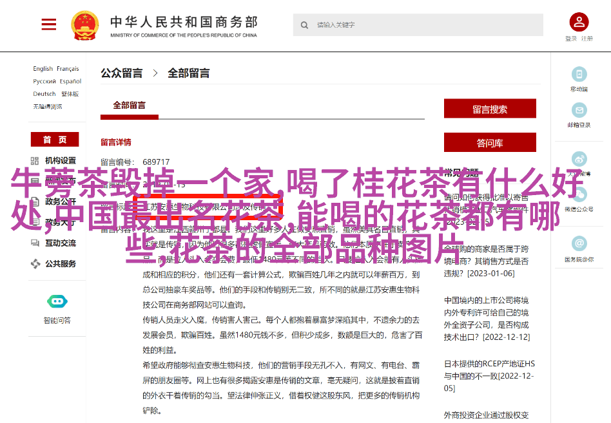Select the 全部留言 tab
The height and width of the screenshot is (423, 611).
(130, 106)
